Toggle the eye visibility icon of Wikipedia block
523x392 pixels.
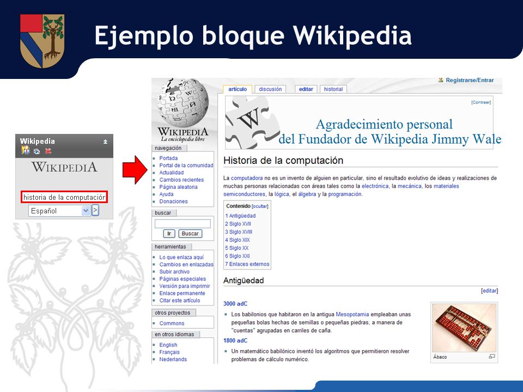pyautogui.click(x=37, y=151)
